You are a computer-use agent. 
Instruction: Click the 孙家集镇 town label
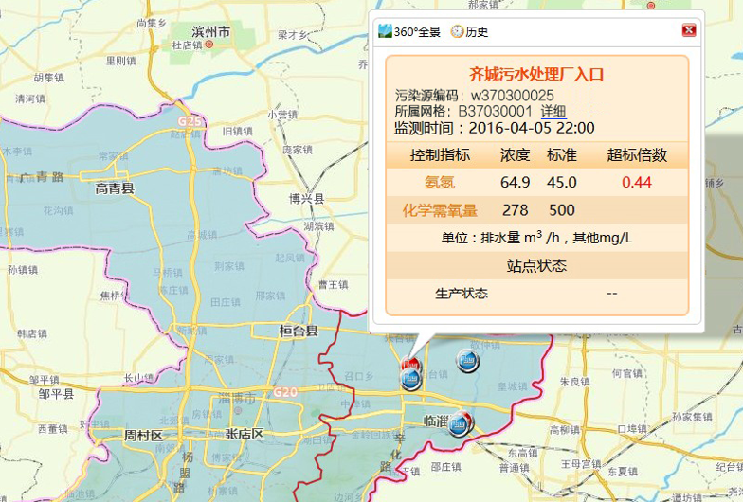[692, 417]
